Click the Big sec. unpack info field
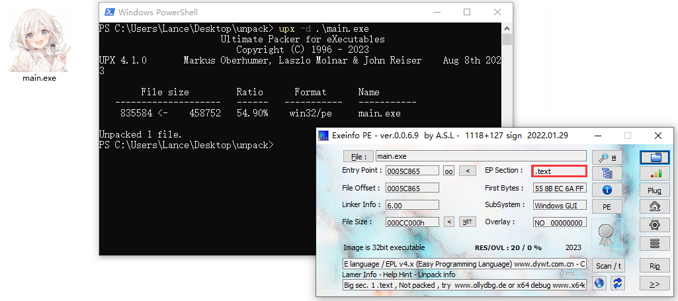Image resolution: width=678 pixels, height=301 pixels. tap(464, 285)
